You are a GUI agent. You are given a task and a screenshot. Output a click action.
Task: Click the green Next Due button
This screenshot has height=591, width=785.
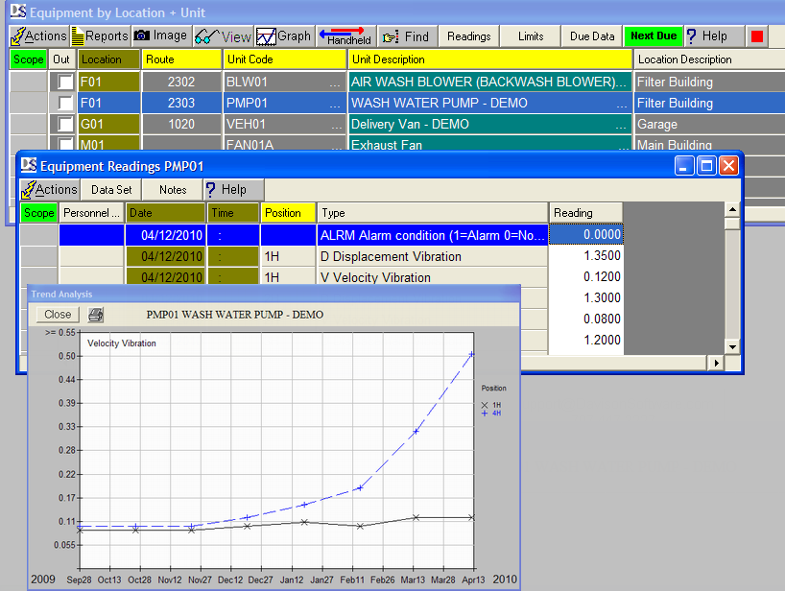point(654,36)
